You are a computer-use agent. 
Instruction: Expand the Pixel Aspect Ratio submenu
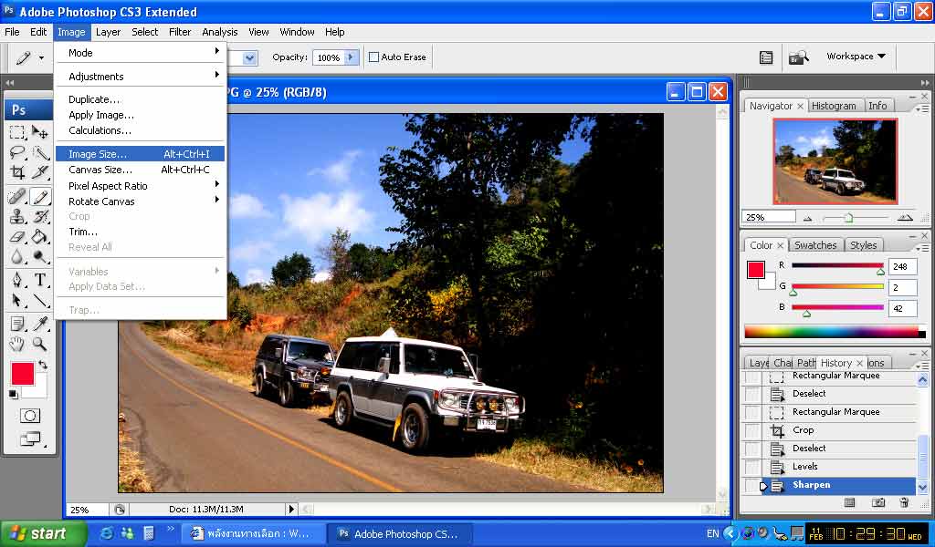(140, 186)
